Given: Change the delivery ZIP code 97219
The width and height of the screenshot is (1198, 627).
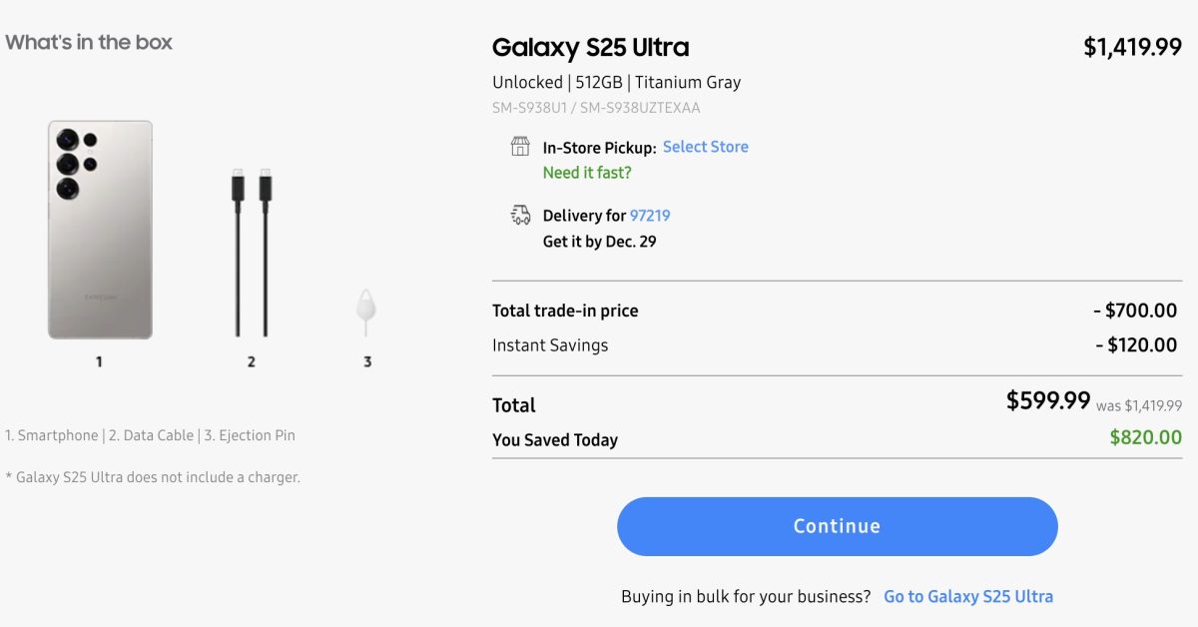Looking at the screenshot, I should (x=650, y=216).
